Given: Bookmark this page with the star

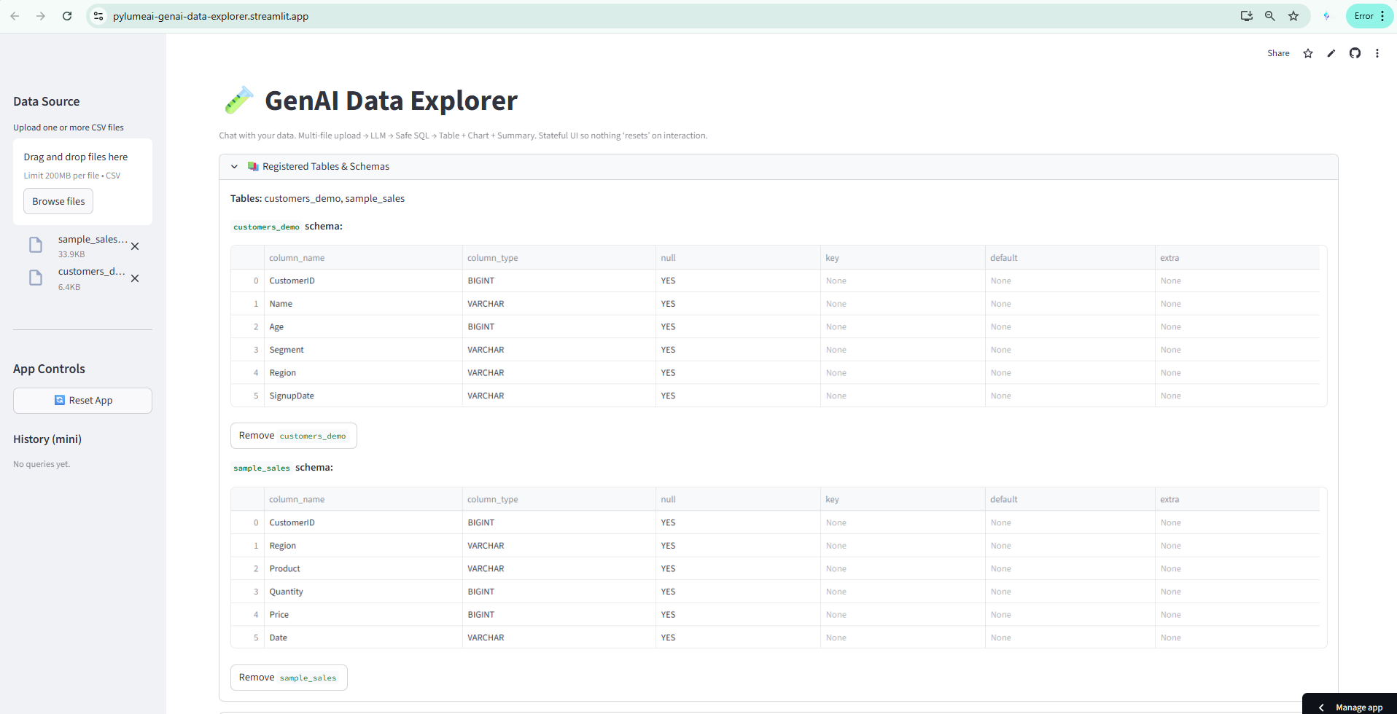Looking at the screenshot, I should click(x=1293, y=16).
